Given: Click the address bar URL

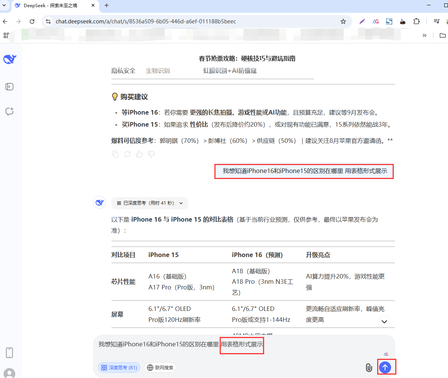Looking at the screenshot, I should (x=146, y=21).
